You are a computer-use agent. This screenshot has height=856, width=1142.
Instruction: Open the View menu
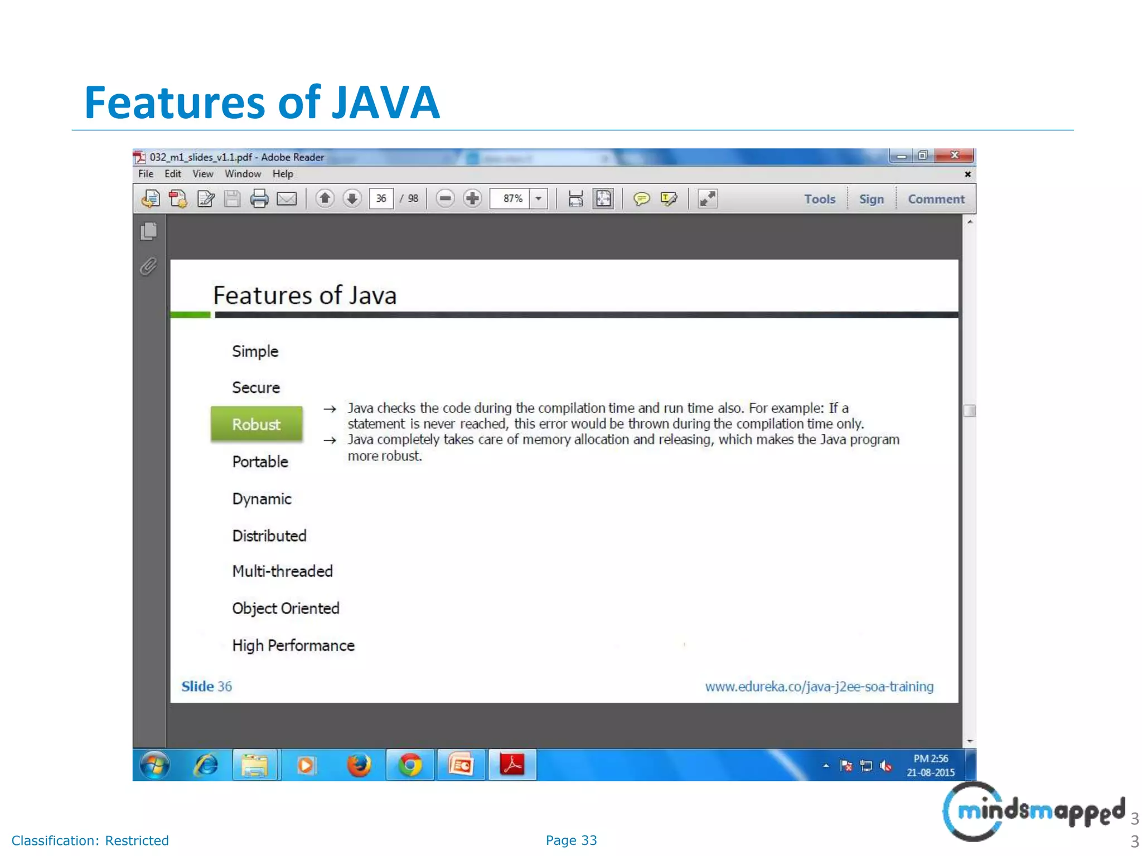point(203,174)
